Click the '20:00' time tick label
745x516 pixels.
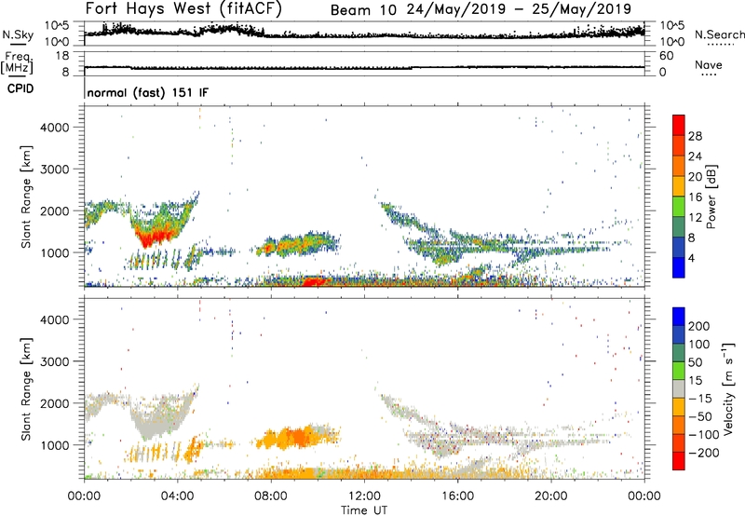click(550, 496)
